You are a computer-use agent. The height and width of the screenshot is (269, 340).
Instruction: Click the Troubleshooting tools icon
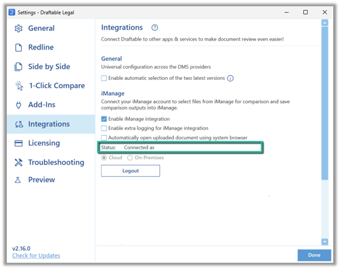pos(18,162)
